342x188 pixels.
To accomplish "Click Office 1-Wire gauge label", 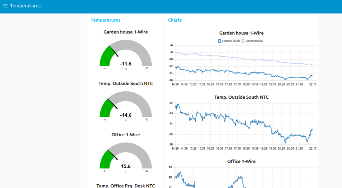I will [126, 135].
